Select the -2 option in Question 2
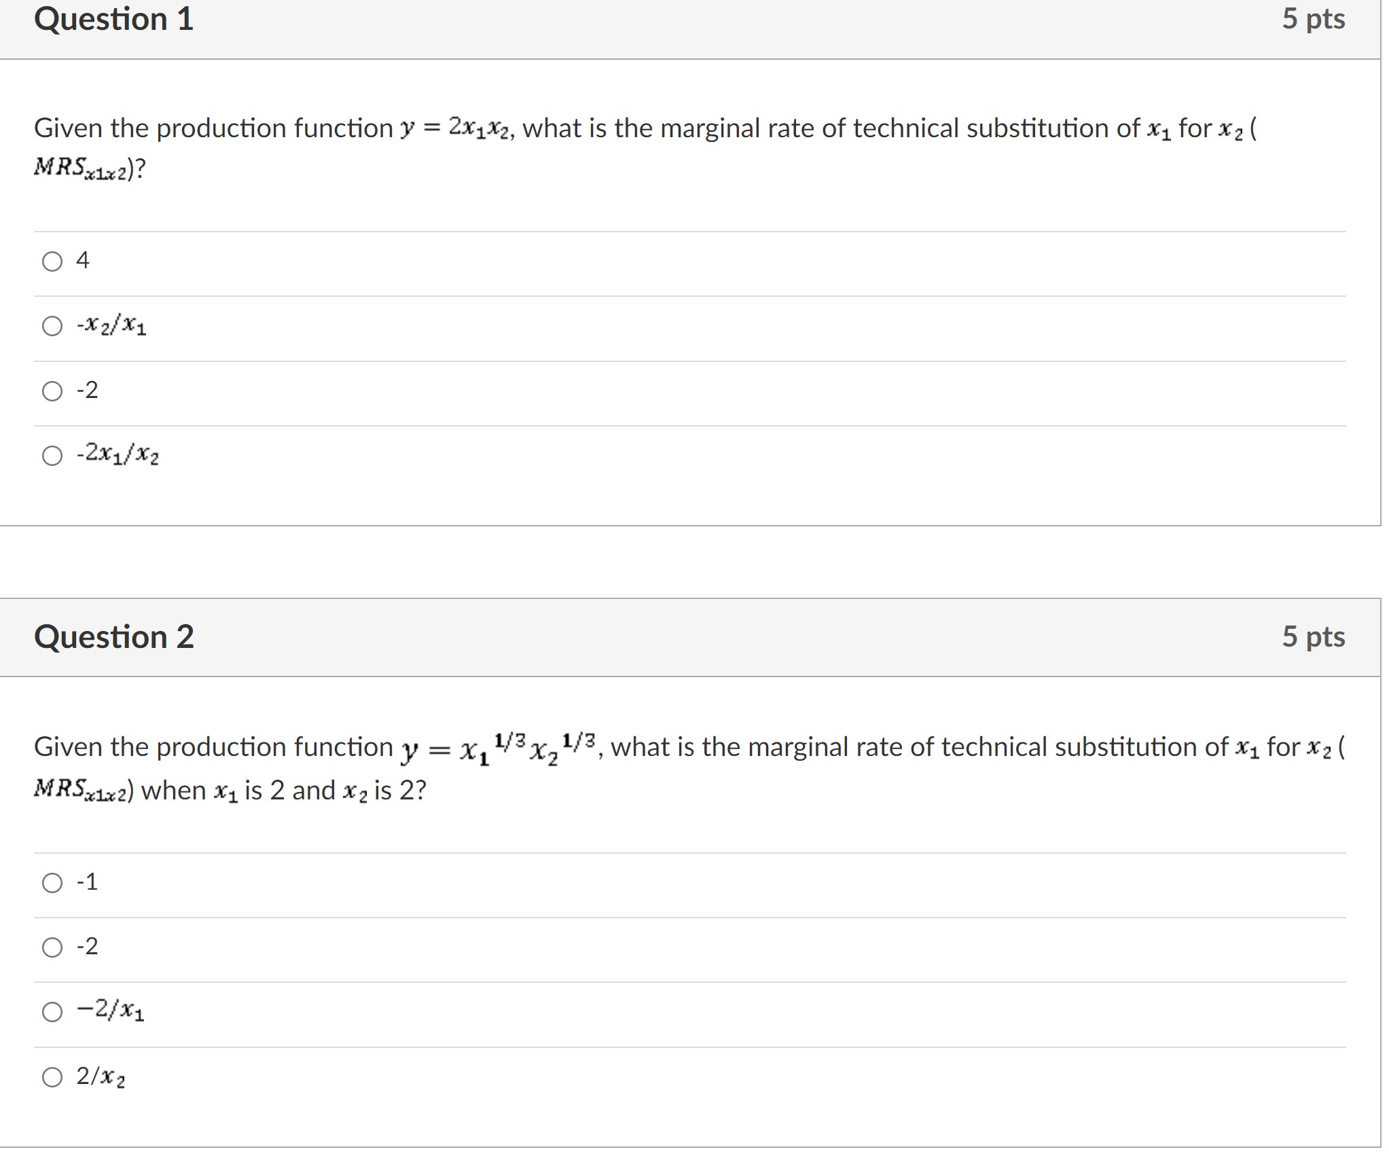Image resolution: width=1389 pixels, height=1156 pixels. point(52,946)
